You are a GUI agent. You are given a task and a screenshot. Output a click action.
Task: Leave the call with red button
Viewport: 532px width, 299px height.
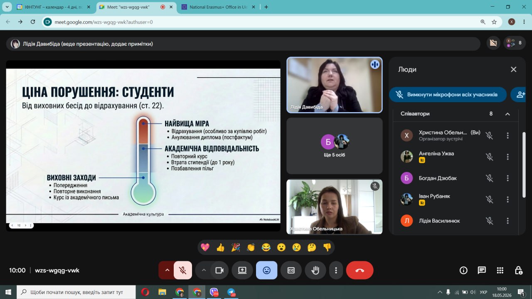[360, 270]
